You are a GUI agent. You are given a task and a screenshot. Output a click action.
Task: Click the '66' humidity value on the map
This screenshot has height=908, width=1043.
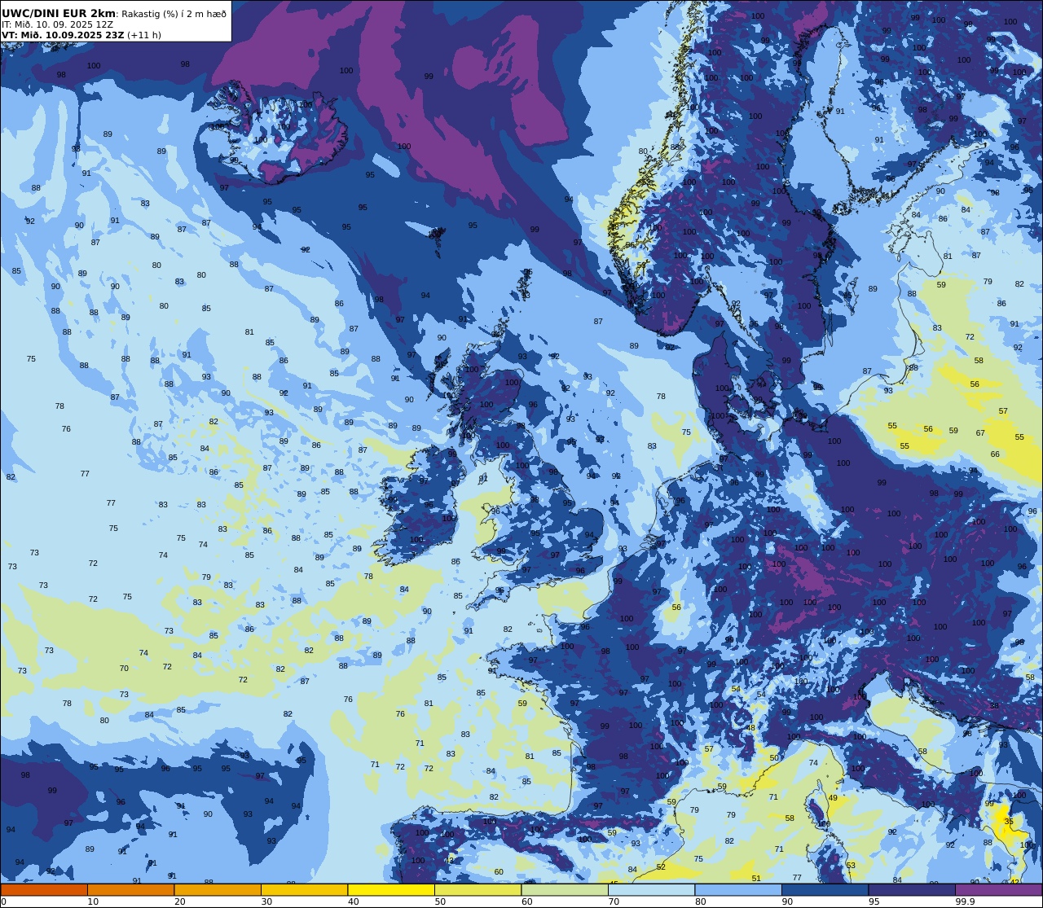pyautogui.click(x=995, y=454)
